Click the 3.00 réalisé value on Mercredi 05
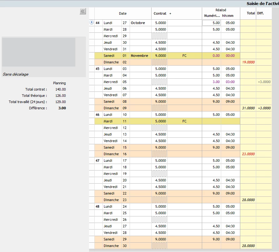The image size is (279, 252). pos(216,82)
